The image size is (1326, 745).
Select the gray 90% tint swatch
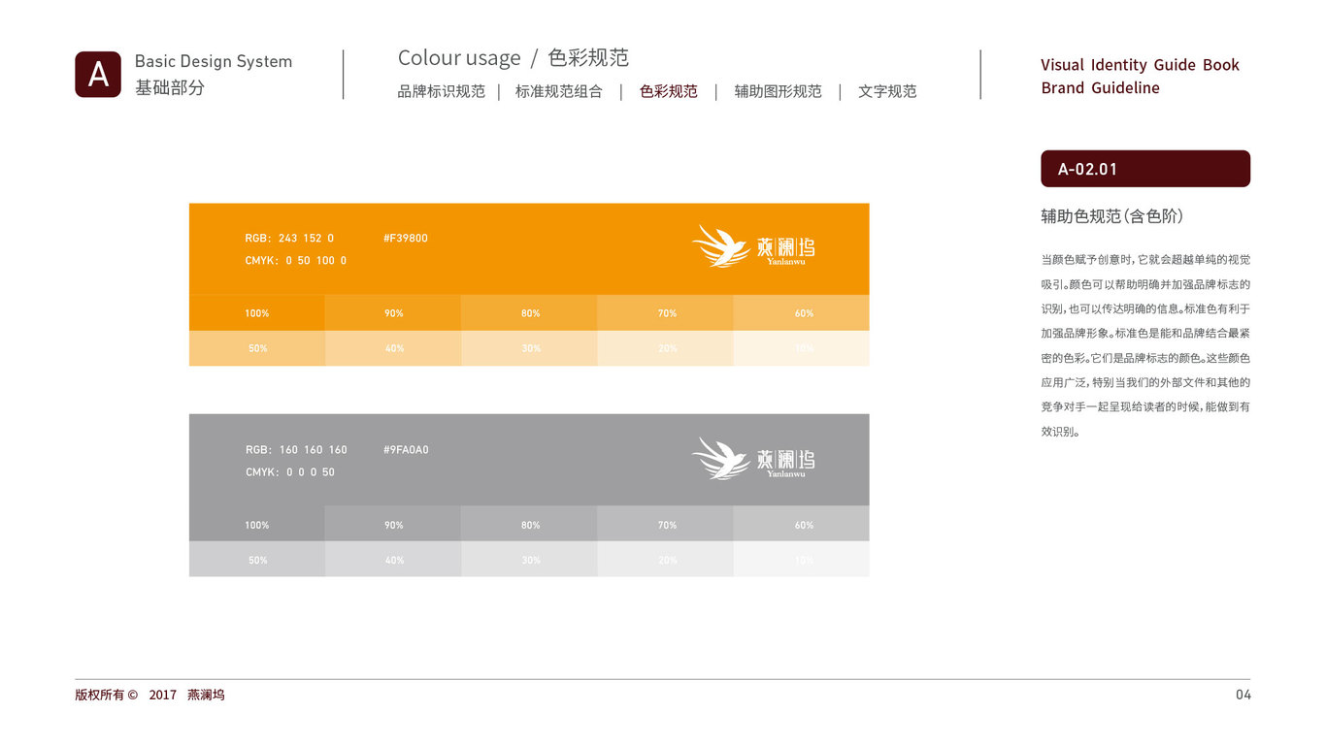(x=393, y=524)
